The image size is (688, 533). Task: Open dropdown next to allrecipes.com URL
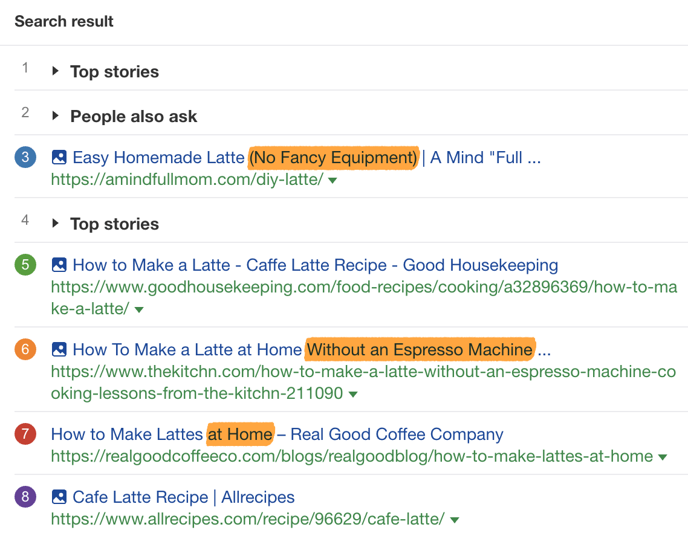[455, 520]
